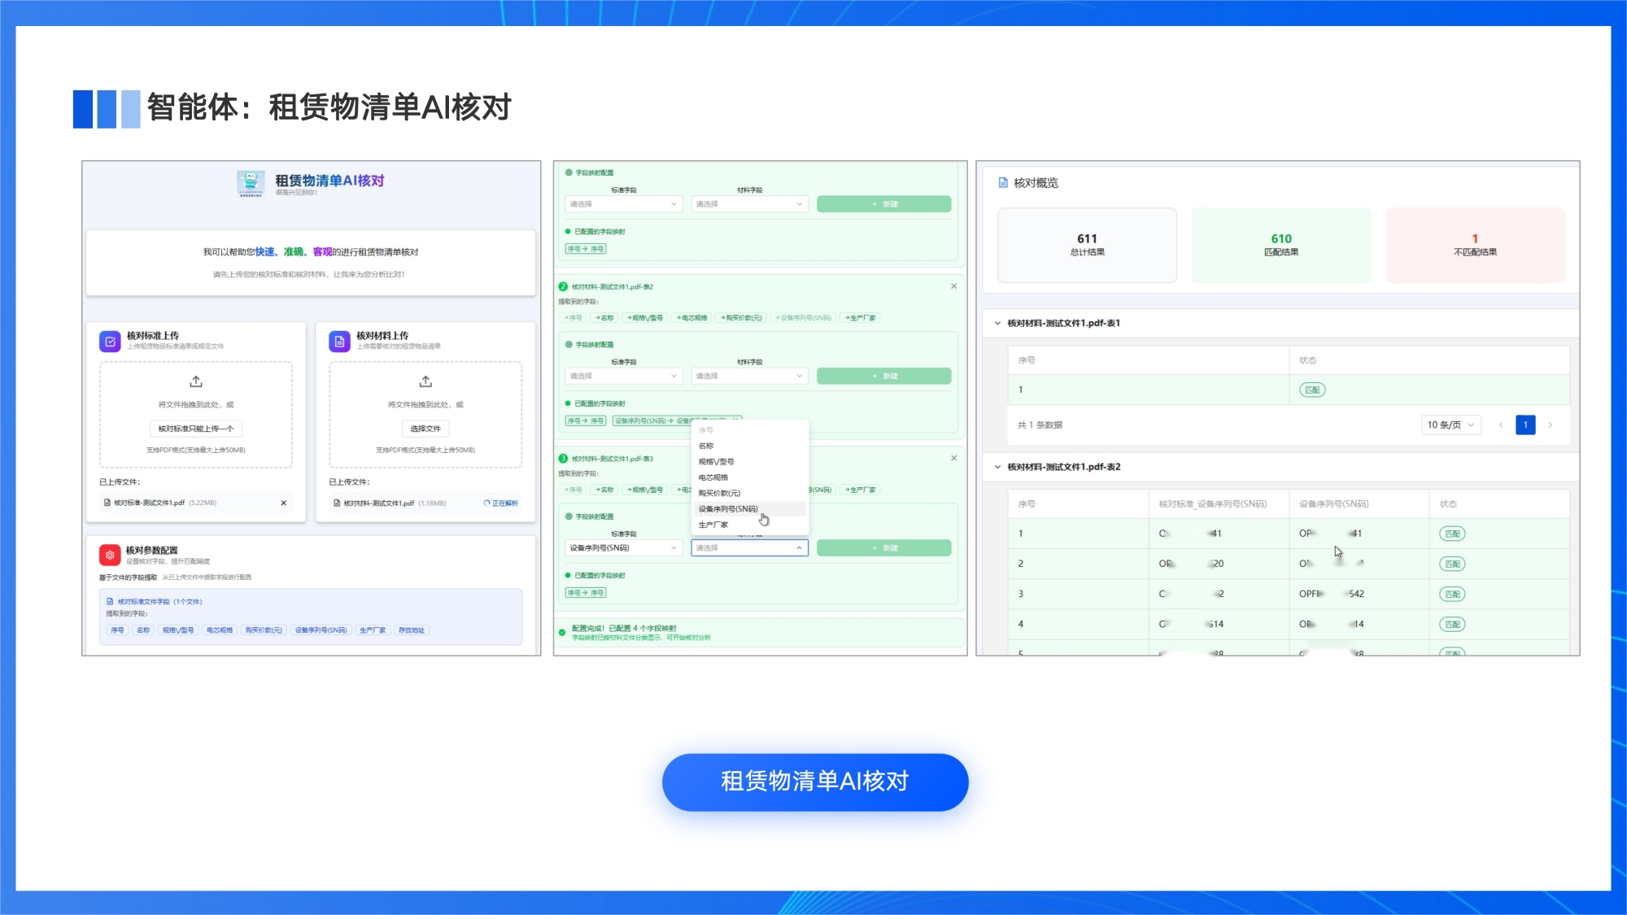Click the 核对标准上传 checkmark icon

(x=110, y=342)
